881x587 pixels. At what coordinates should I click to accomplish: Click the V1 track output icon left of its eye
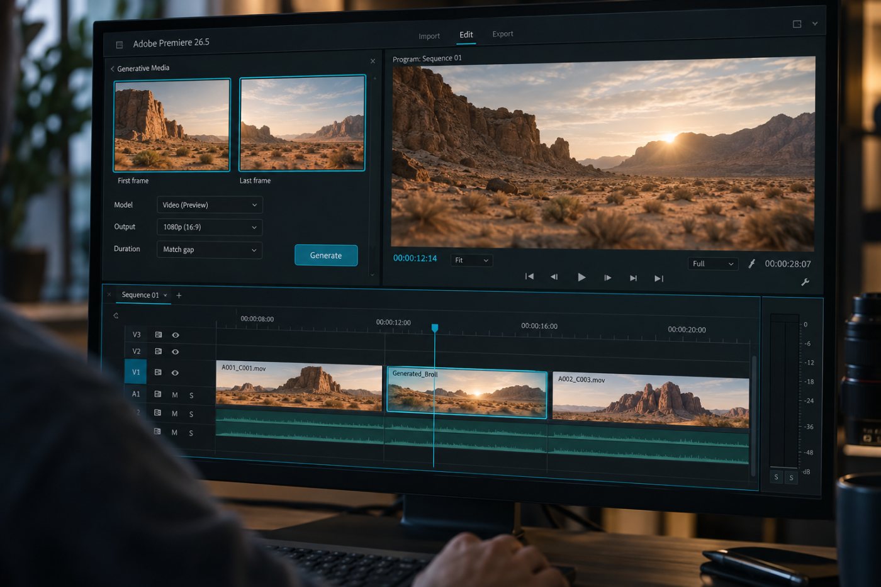pos(158,372)
